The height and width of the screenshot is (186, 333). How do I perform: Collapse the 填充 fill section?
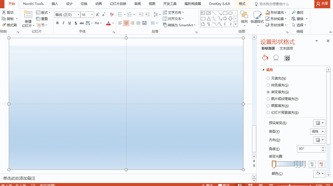tap(264, 70)
